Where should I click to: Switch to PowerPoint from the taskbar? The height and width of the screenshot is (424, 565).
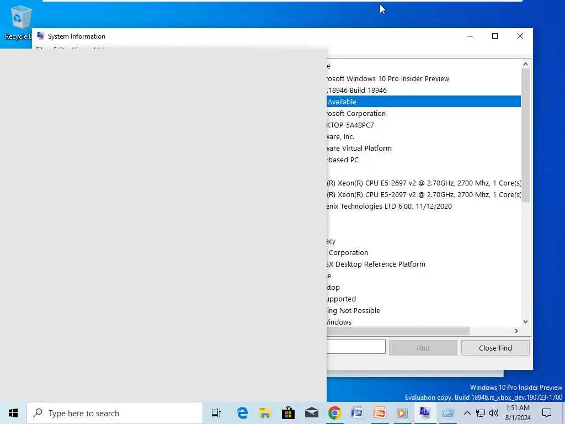380,413
